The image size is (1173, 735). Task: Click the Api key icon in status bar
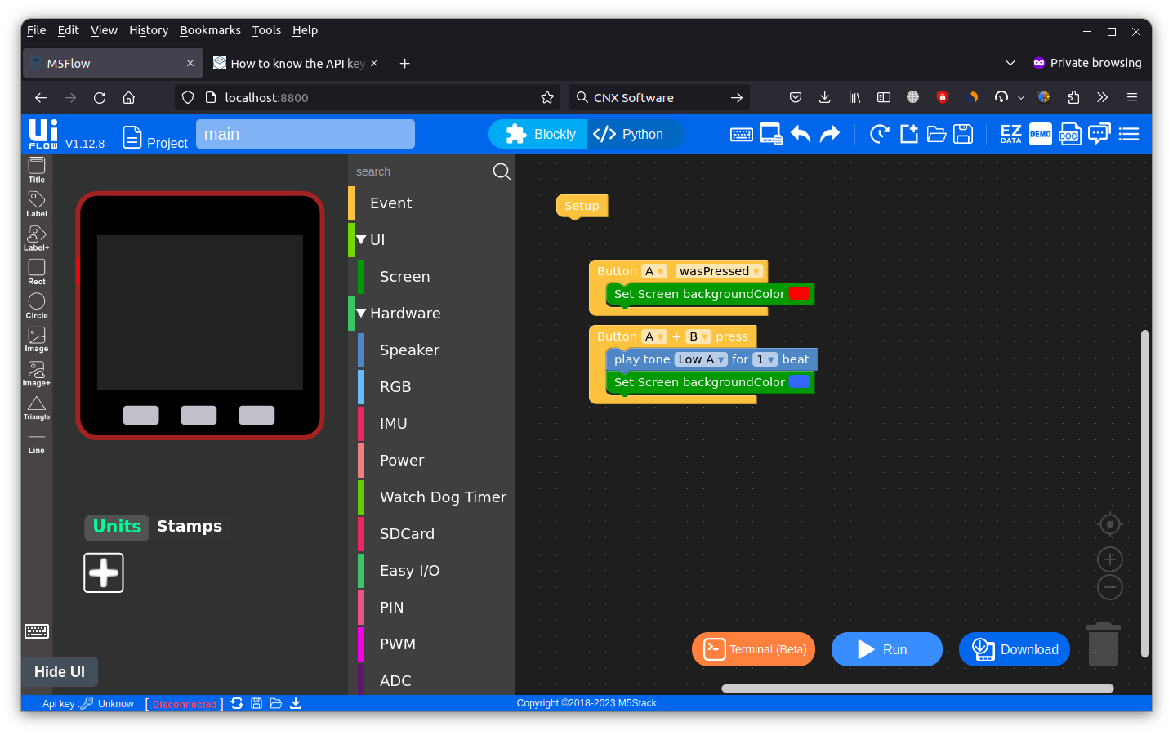[87, 703]
